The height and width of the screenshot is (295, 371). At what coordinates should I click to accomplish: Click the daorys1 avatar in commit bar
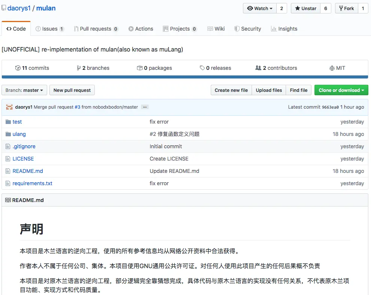coord(9,107)
